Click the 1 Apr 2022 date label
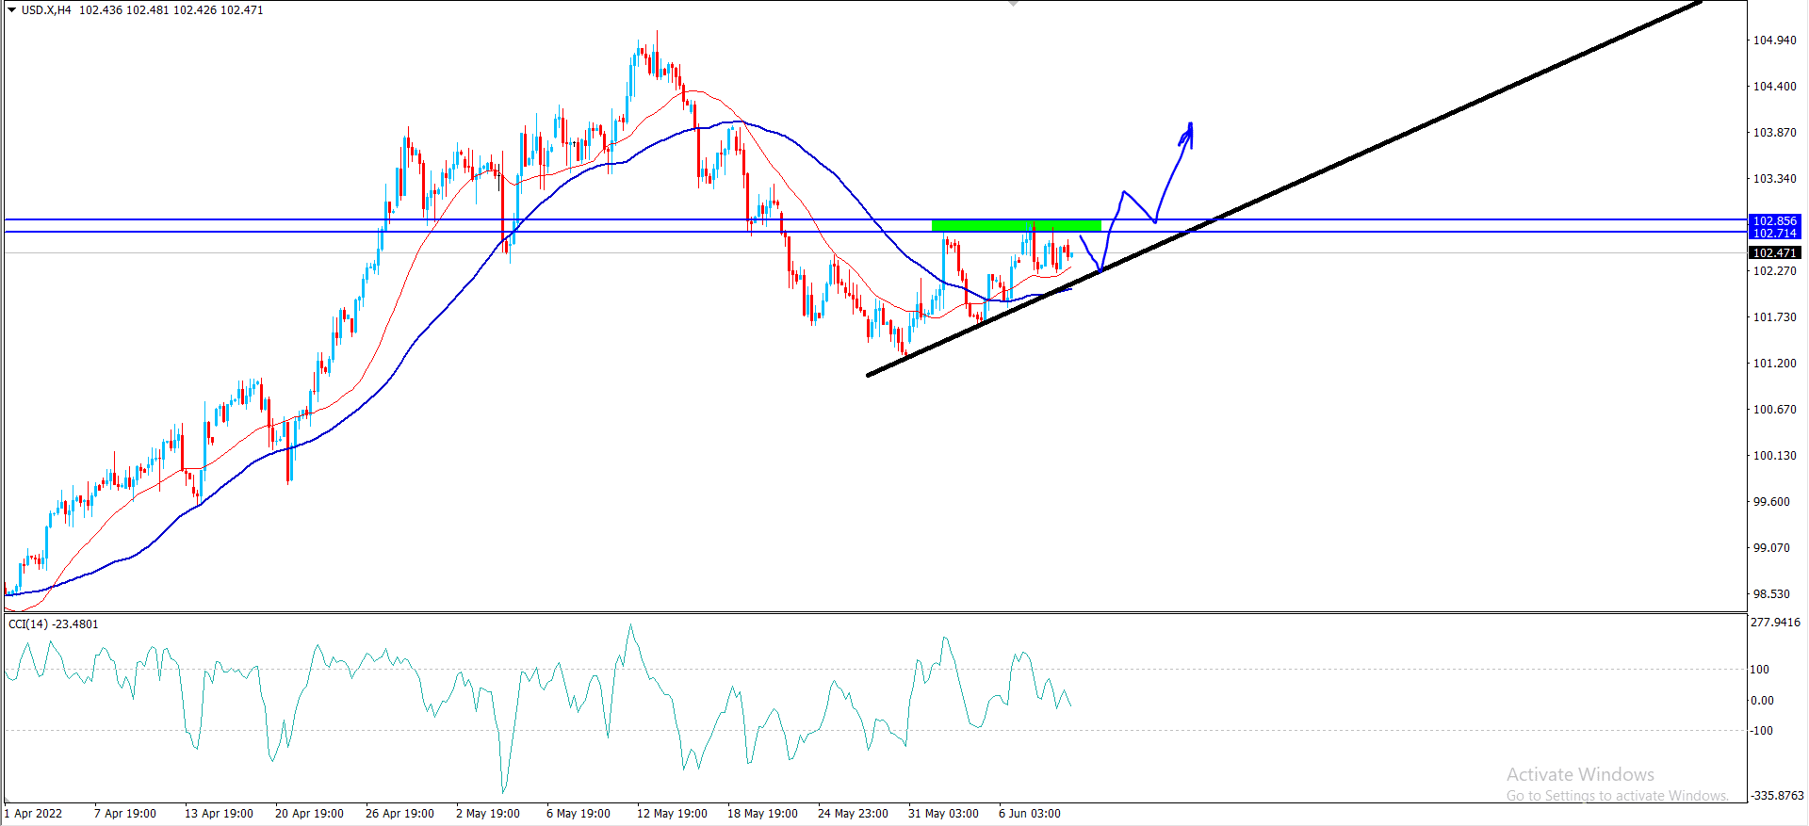Image resolution: width=1809 pixels, height=826 pixels. pyautogui.click(x=34, y=813)
